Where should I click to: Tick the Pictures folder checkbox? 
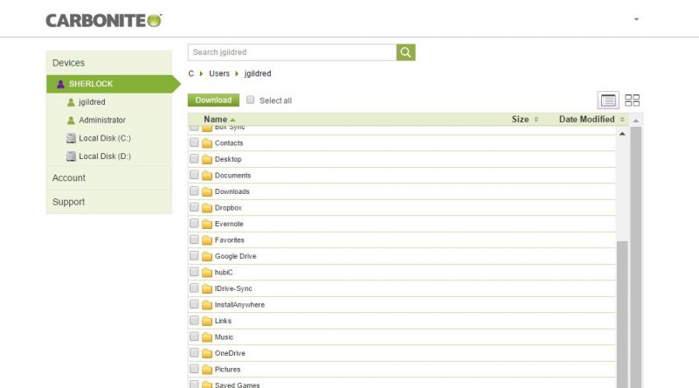tap(194, 369)
